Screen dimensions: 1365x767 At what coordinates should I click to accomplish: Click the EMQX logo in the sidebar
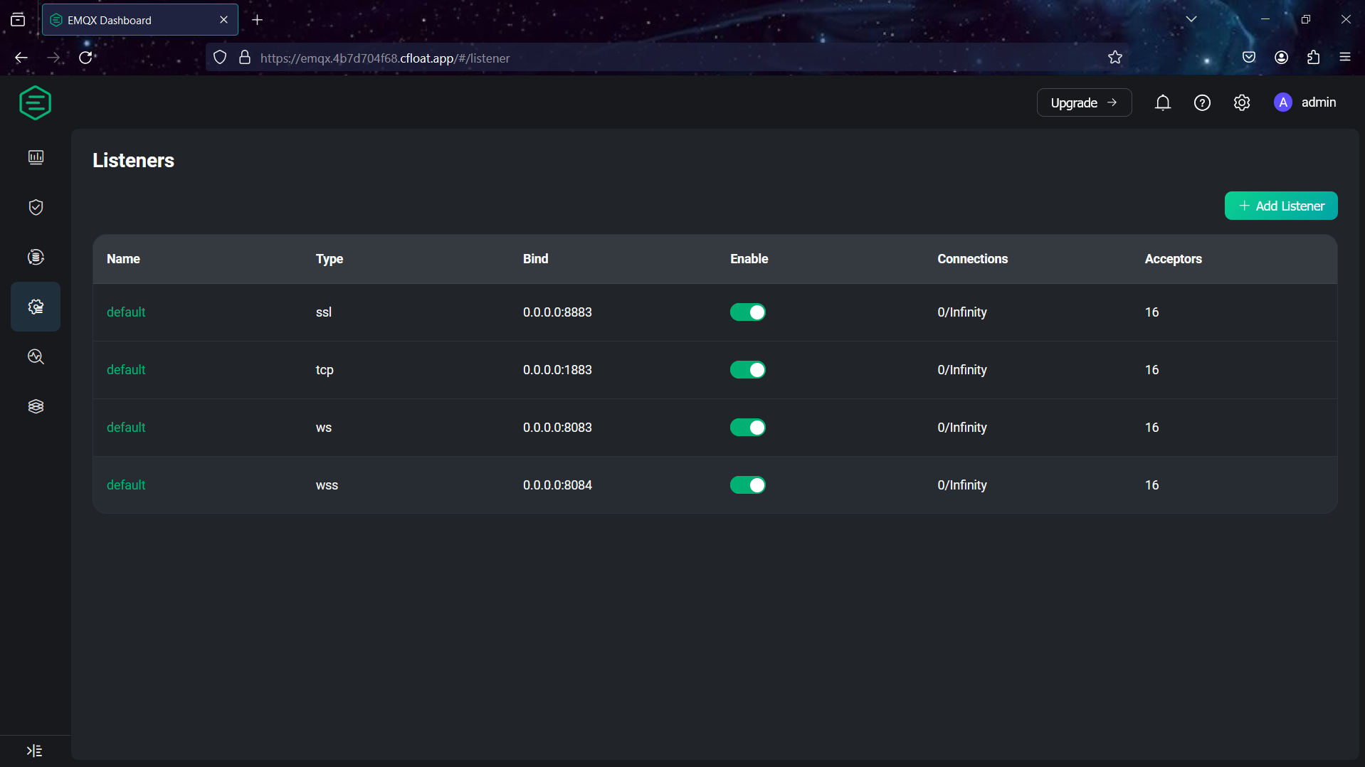coord(35,103)
